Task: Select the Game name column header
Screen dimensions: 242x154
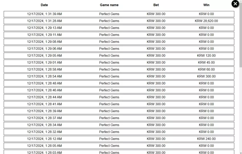Action: [109, 5]
